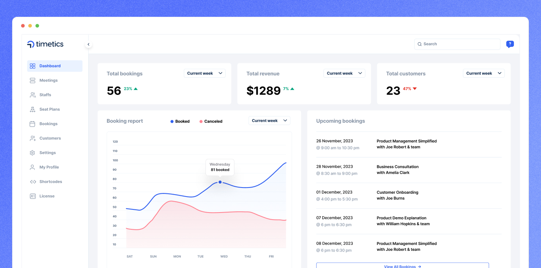Collapse the sidebar with the arrow button
This screenshot has height=268, width=541.
click(89, 45)
